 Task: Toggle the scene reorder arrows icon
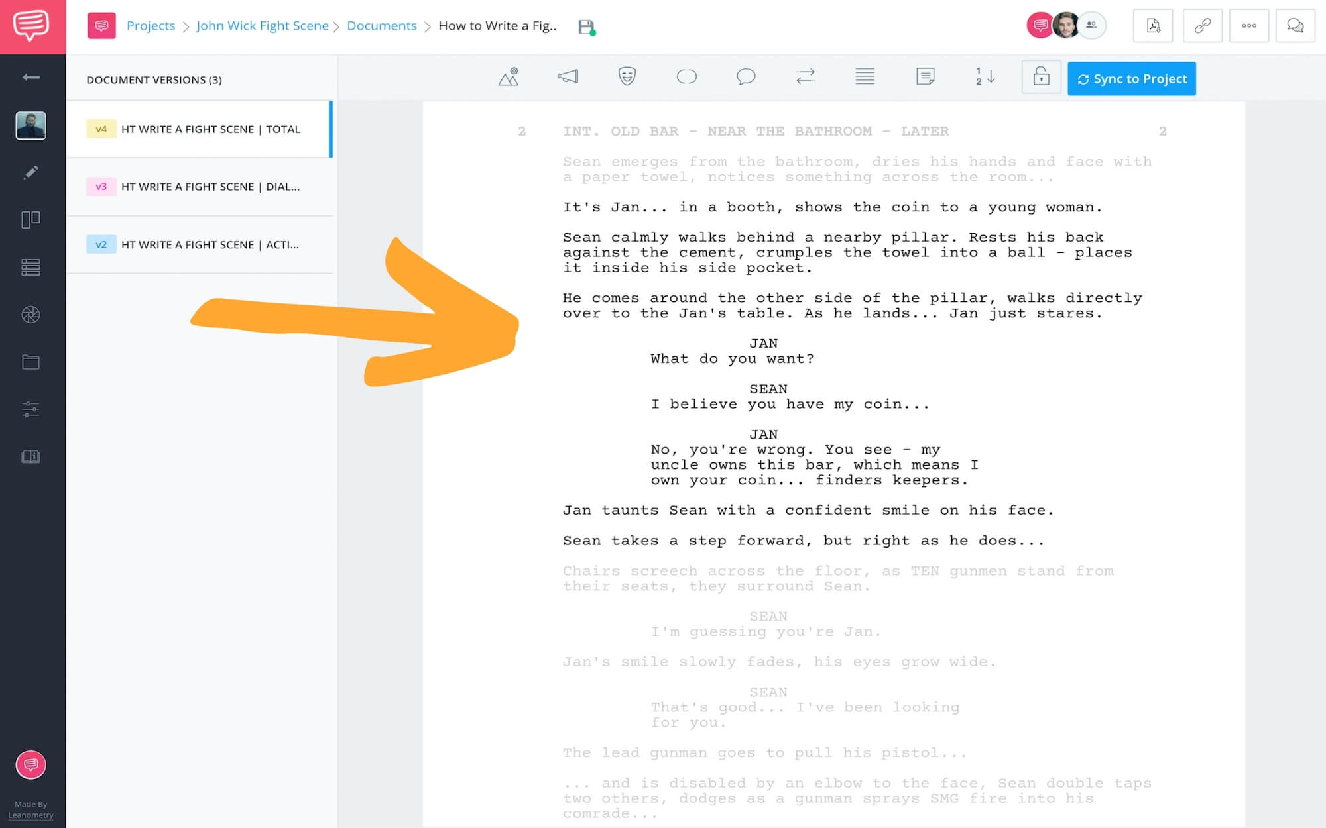(985, 78)
